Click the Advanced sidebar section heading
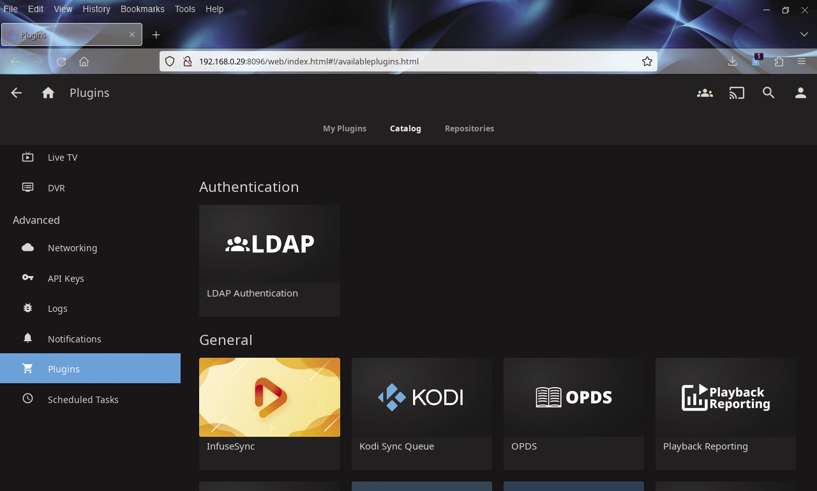 [x=36, y=220]
